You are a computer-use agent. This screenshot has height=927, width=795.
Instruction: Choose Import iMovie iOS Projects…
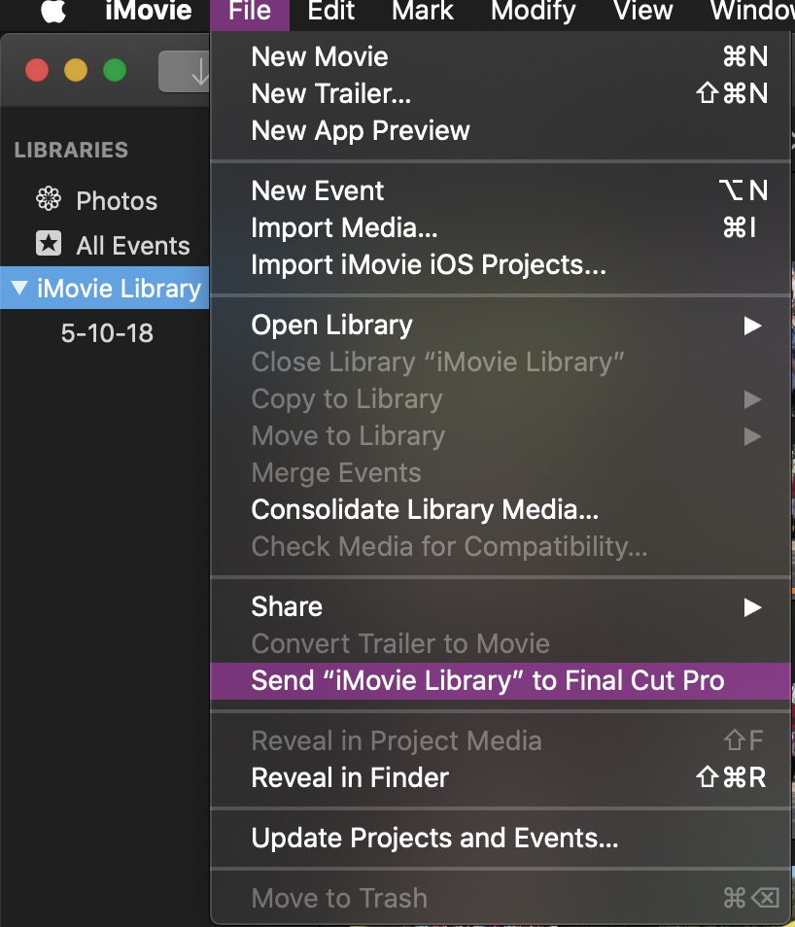tap(429, 264)
